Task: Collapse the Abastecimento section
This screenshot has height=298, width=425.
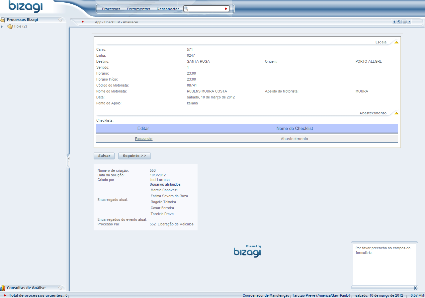Action: [x=396, y=113]
